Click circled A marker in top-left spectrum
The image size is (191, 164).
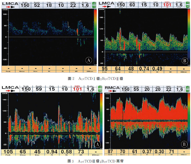pos(88,60)
